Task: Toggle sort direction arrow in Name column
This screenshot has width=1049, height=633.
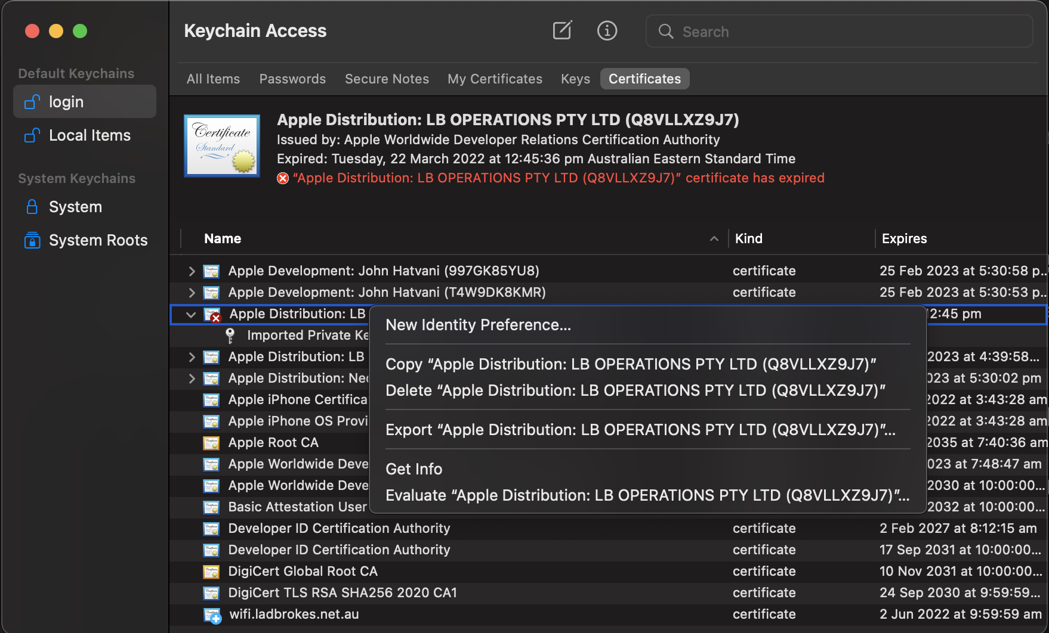Action: pos(714,239)
